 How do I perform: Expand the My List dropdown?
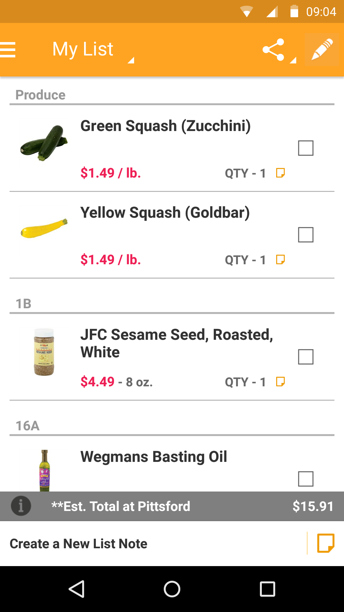pyautogui.click(x=92, y=50)
